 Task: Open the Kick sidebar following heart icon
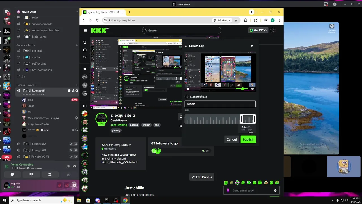click(85, 57)
